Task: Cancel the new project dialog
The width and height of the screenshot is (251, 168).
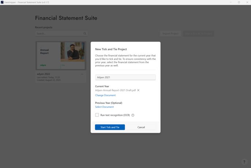Action: click(x=141, y=127)
